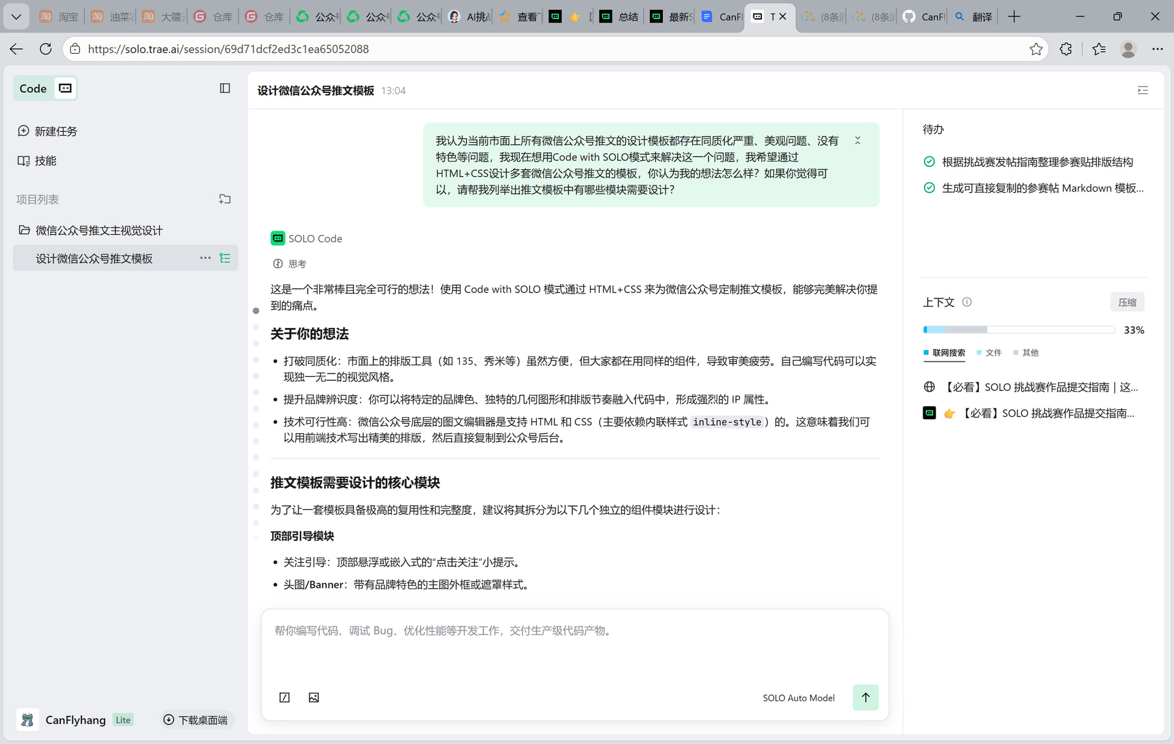
Task: Click the context usage progress bar
Action: pos(1018,330)
